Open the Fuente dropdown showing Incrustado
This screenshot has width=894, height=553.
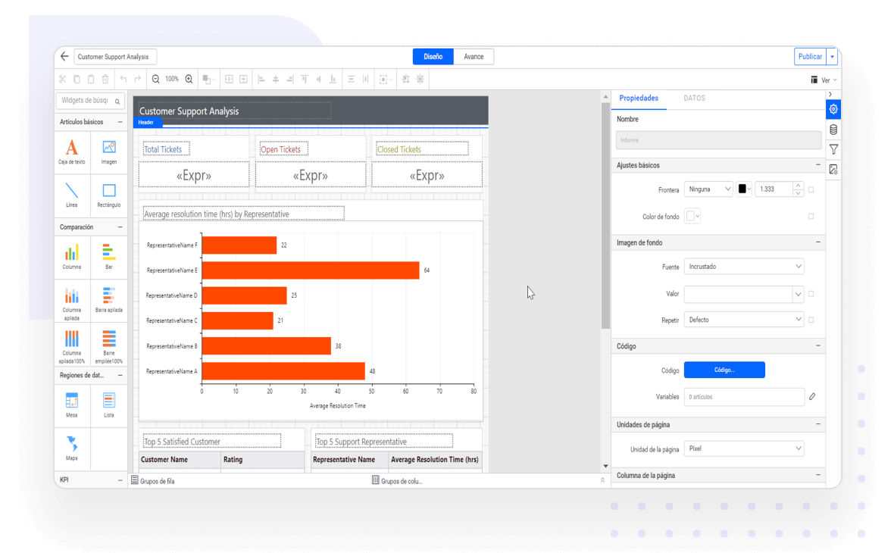click(744, 267)
